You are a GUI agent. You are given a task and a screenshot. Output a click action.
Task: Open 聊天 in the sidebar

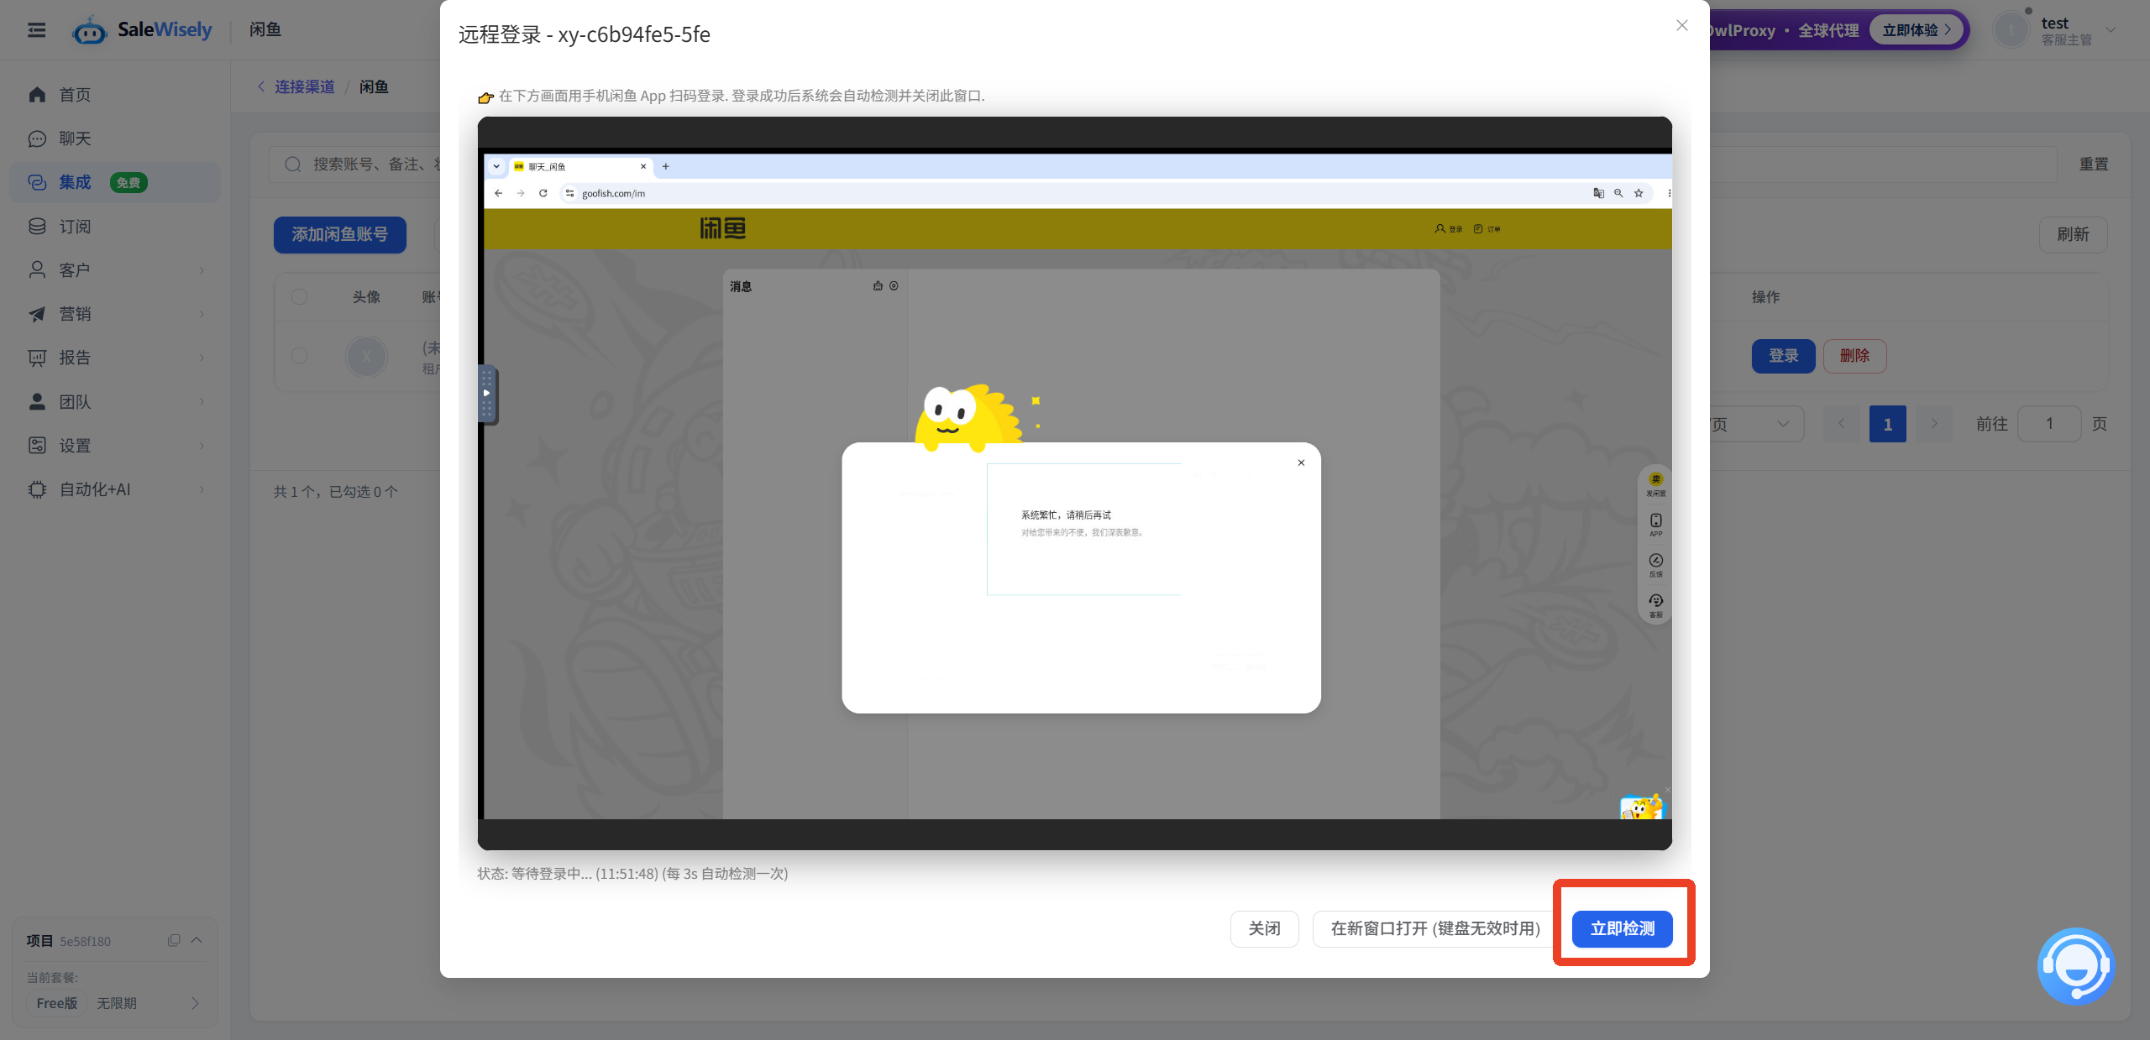[115, 138]
